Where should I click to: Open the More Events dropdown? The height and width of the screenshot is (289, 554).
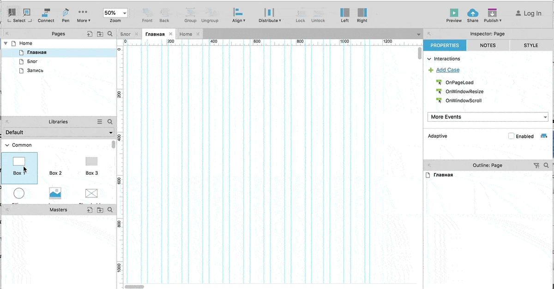[488, 117]
